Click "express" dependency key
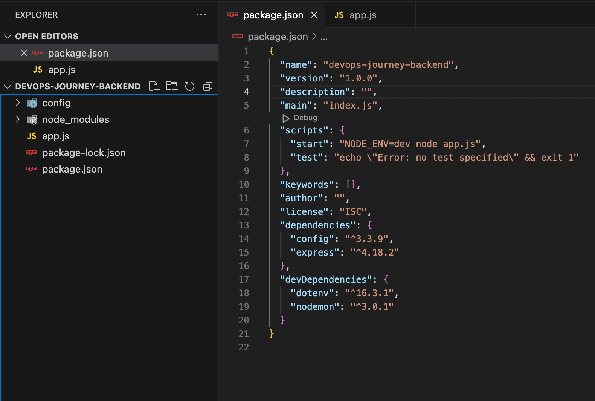595x401 pixels. click(315, 253)
